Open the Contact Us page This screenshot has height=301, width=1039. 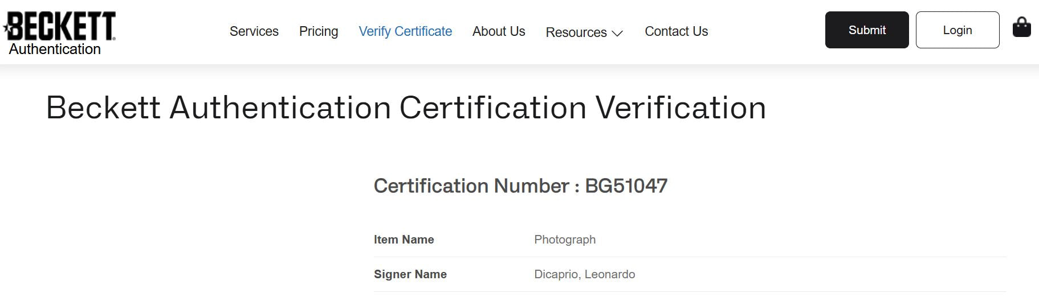tap(677, 31)
